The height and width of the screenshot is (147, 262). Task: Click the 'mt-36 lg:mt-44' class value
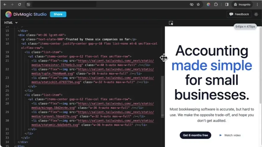51,35
